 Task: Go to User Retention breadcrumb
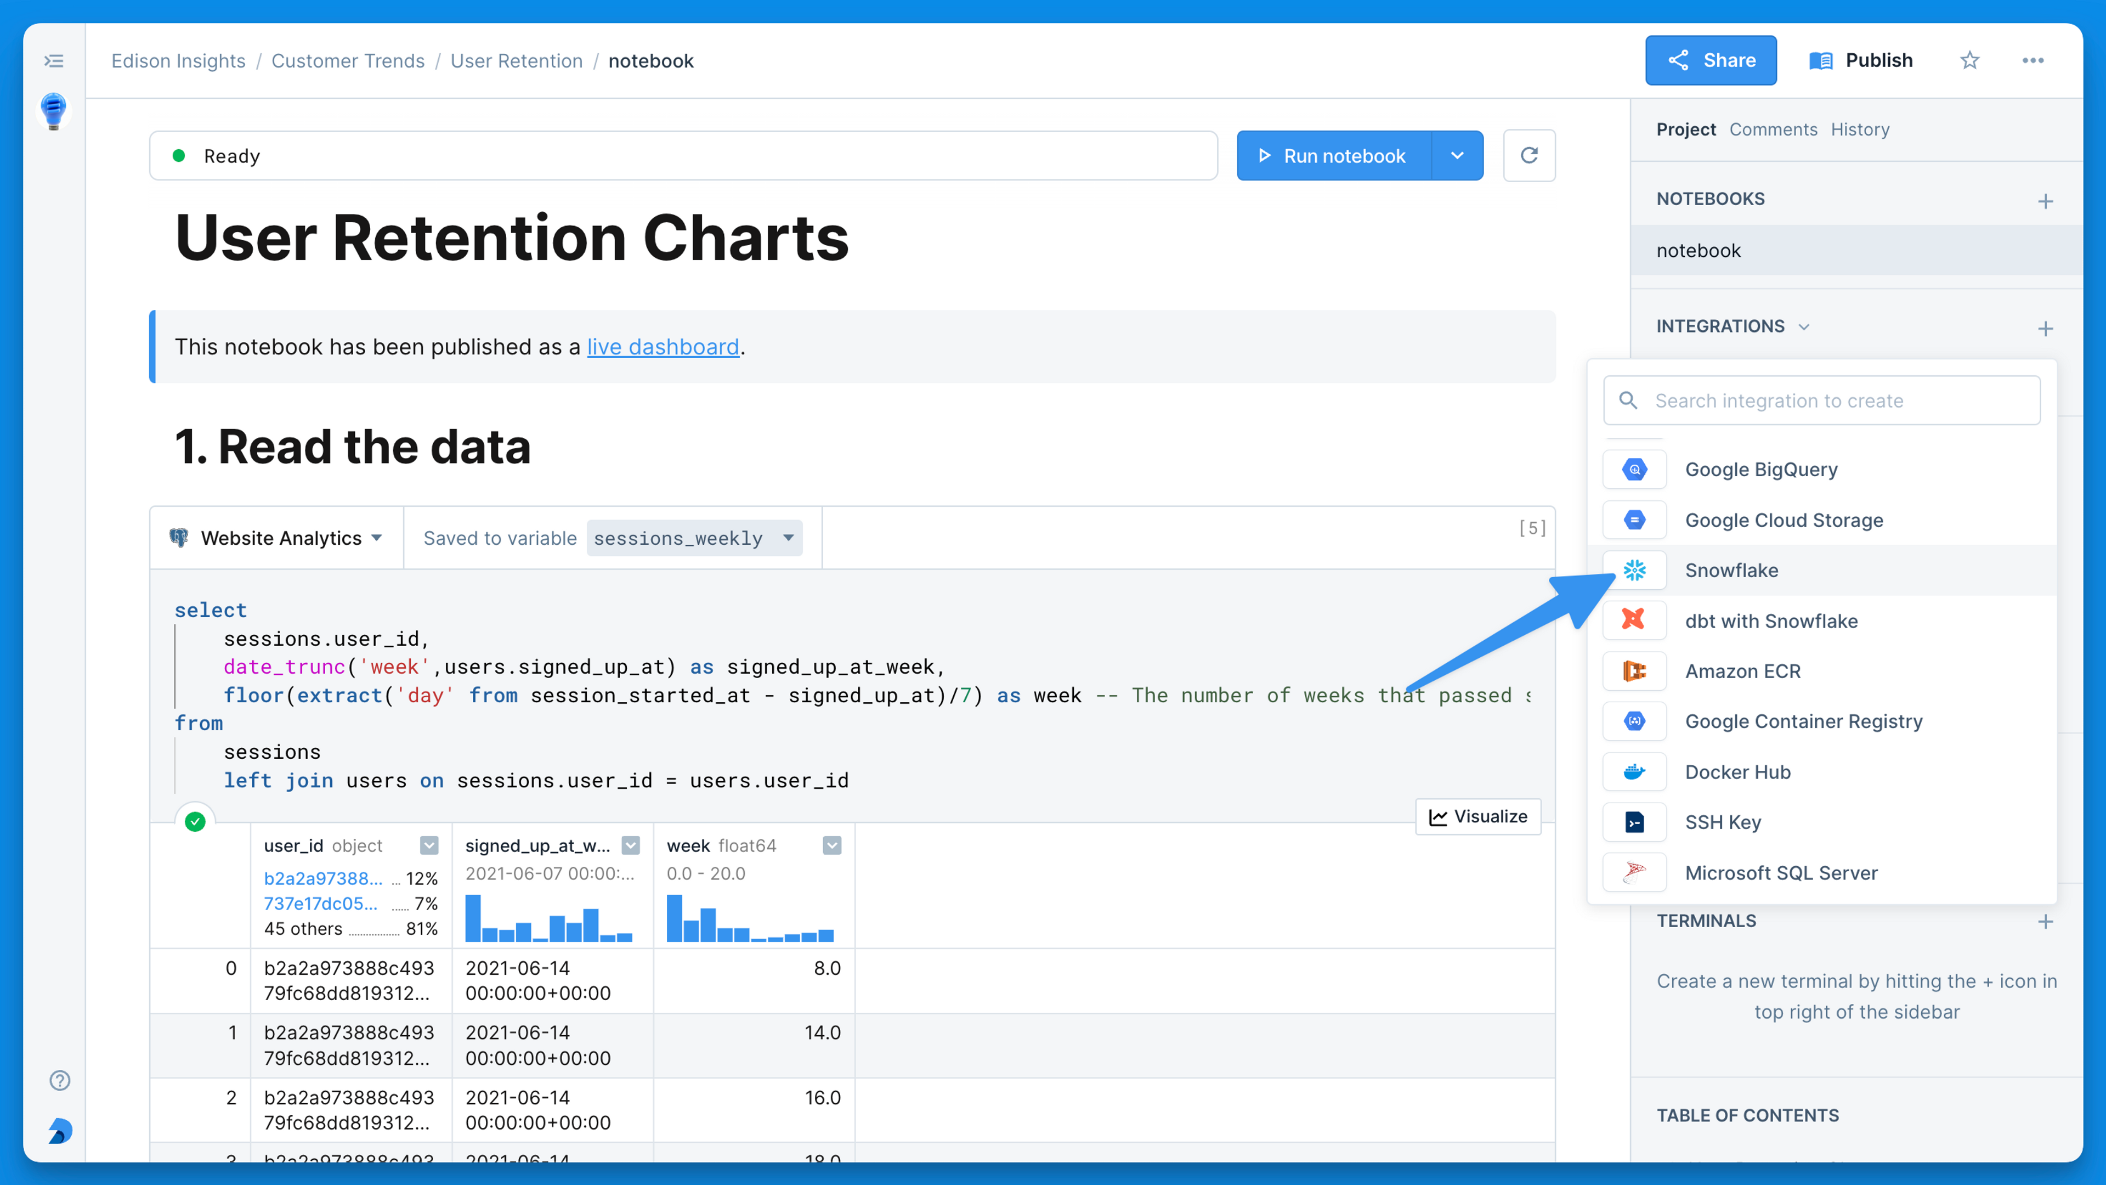coord(517,60)
